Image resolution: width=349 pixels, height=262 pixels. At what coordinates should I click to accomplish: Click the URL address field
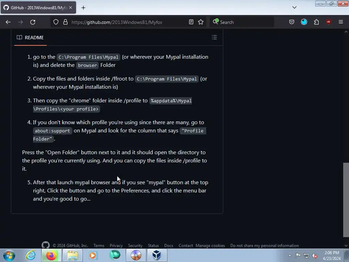pyautogui.click(x=128, y=22)
